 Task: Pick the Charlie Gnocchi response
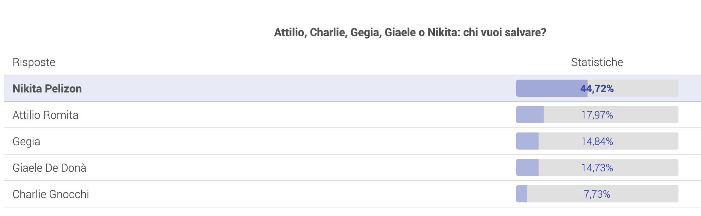[x=51, y=194]
